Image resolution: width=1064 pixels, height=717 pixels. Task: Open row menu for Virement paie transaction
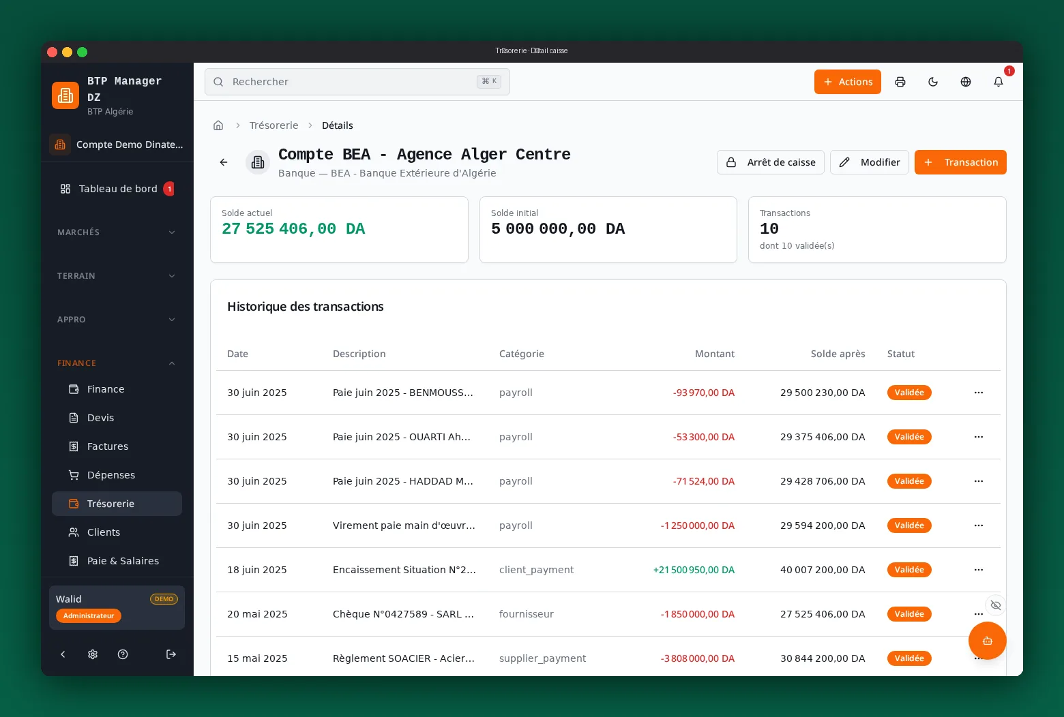click(979, 525)
